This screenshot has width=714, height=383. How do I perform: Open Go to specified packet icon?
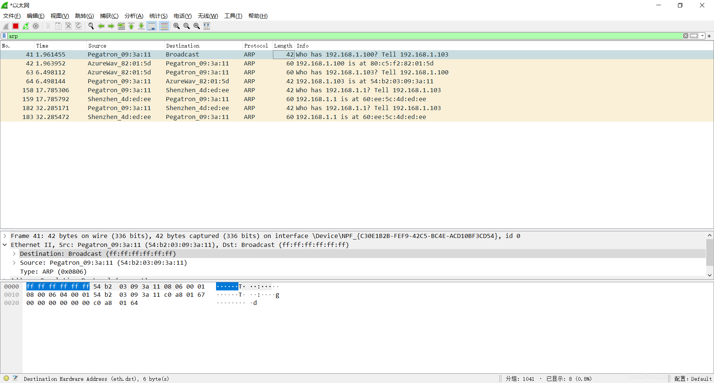click(x=121, y=26)
